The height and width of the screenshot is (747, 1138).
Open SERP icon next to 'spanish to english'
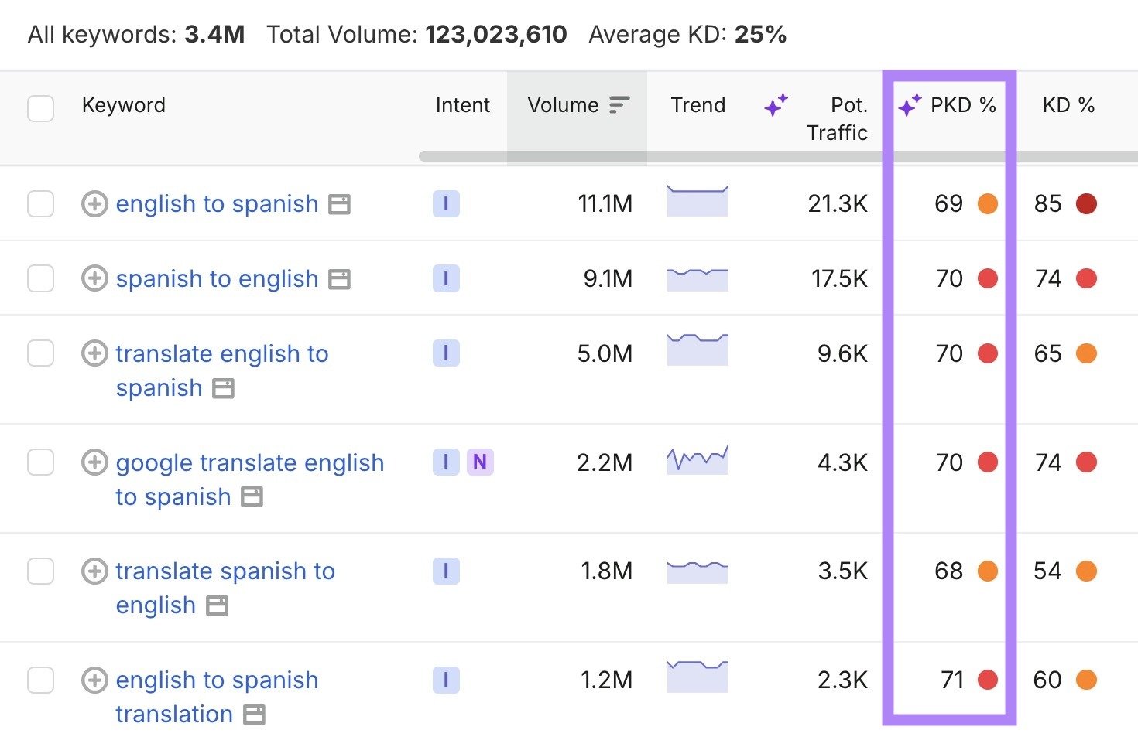[339, 279]
